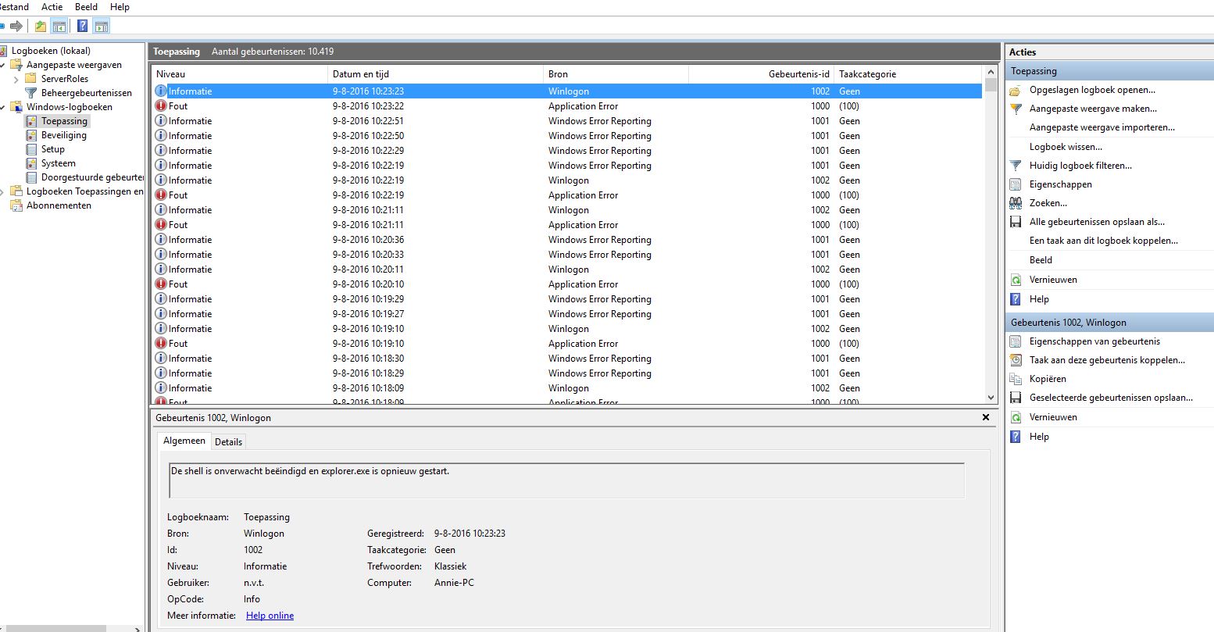
Task: Collapse the Windows-logboeken node
Action: (2, 107)
